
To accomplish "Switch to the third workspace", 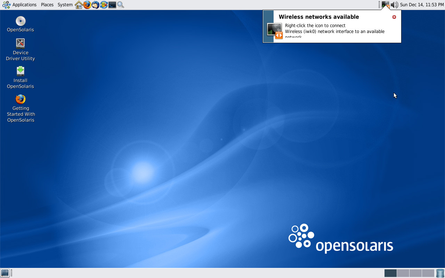I will tap(415, 273).
